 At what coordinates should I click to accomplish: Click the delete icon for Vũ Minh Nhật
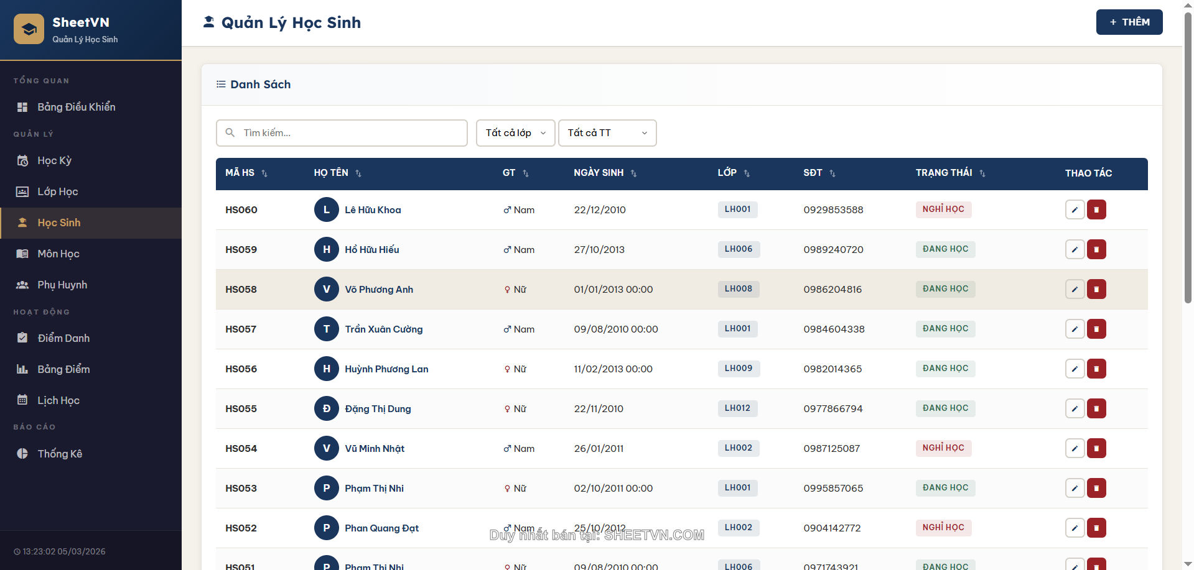(1096, 448)
